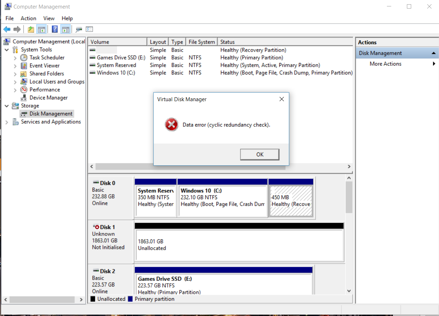Collapse the Storage tree node

[7, 106]
